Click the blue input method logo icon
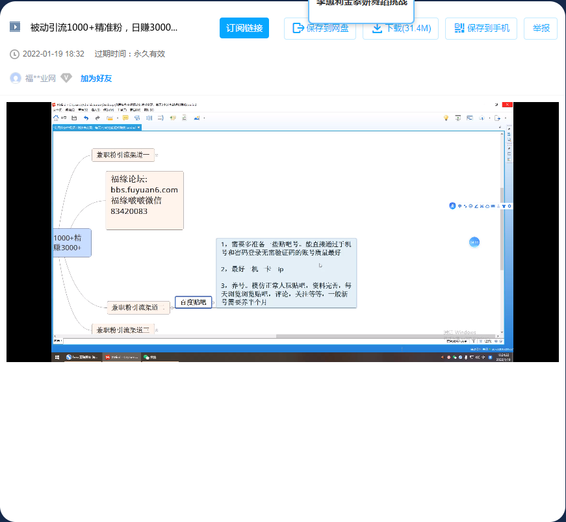This screenshot has height=522, width=566. tap(452, 206)
